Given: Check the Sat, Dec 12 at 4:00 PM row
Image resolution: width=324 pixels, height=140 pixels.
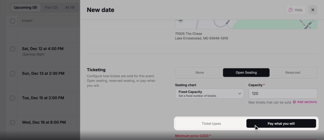Looking at the screenshot, I should (x=12, y=49).
